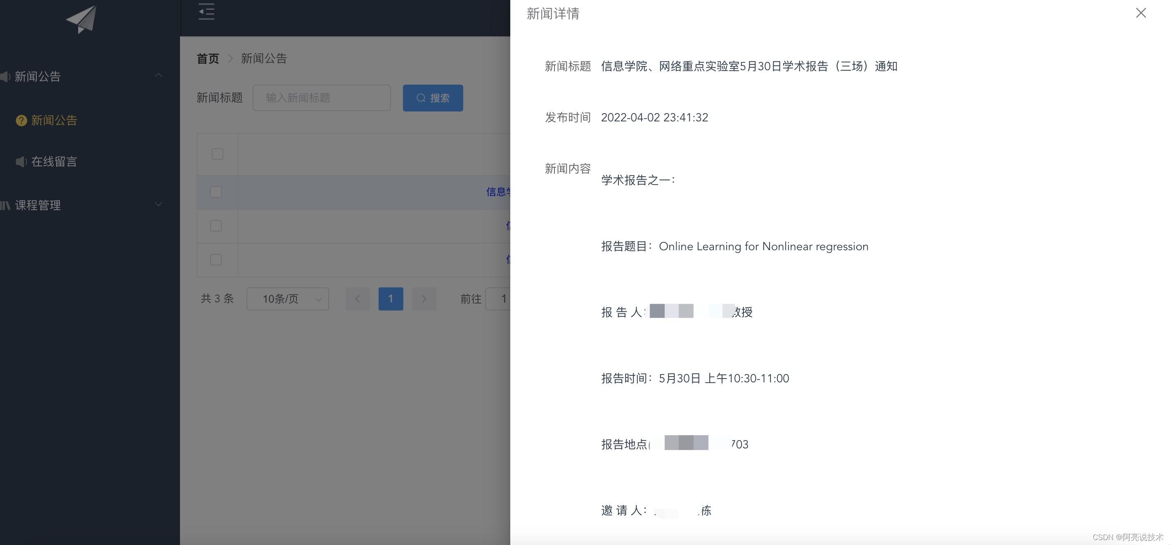This screenshot has width=1170, height=545.
Task: Close the 新闻详情 drawer panel
Action: 1140,13
